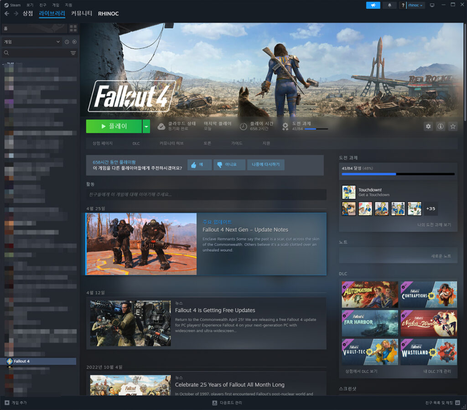Open the Nuka-World DLC tile
467x410 pixels.
tap(429, 323)
